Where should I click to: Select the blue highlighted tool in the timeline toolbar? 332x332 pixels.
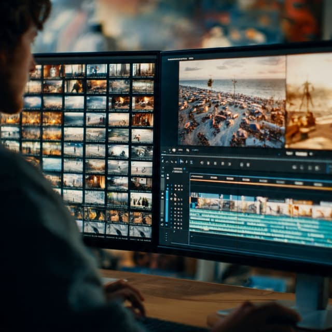point(182,161)
